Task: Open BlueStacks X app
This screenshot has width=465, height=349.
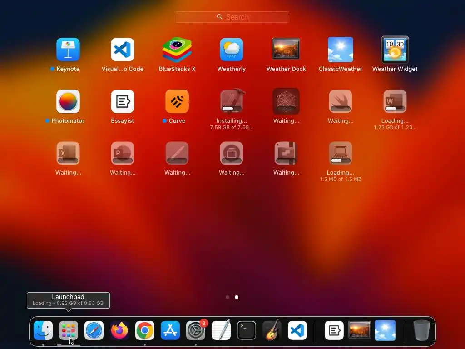Action: coord(177,49)
